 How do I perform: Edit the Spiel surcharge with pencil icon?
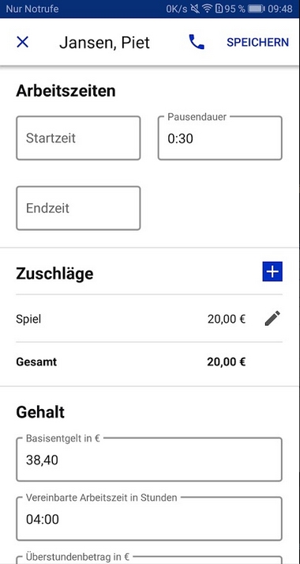(x=272, y=319)
